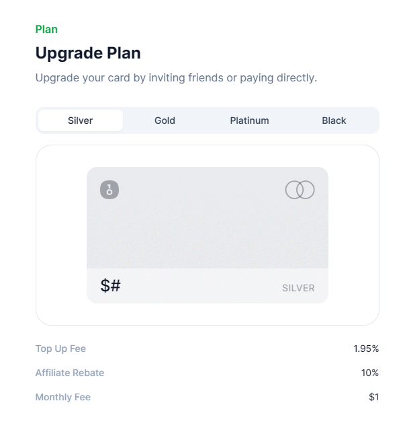Click the Top Up Fee label

point(60,349)
